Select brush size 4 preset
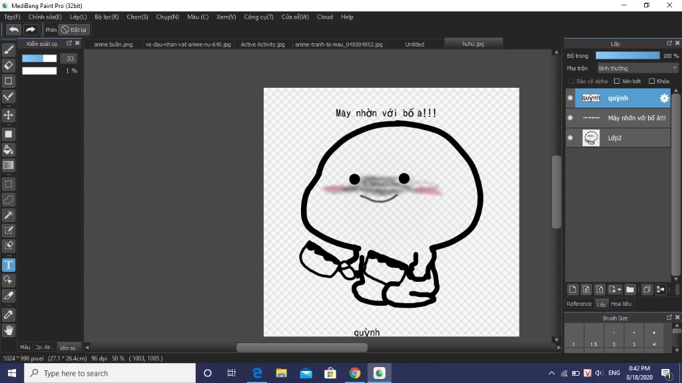The height and width of the screenshot is (383, 682). tap(654, 338)
